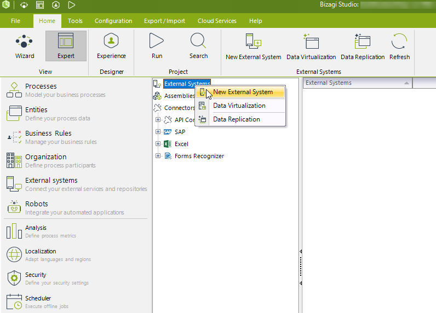Image resolution: width=436 pixels, height=313 pixels.
Task: Switch to the Tools ribbon tab
Action: tap(75, 21)
